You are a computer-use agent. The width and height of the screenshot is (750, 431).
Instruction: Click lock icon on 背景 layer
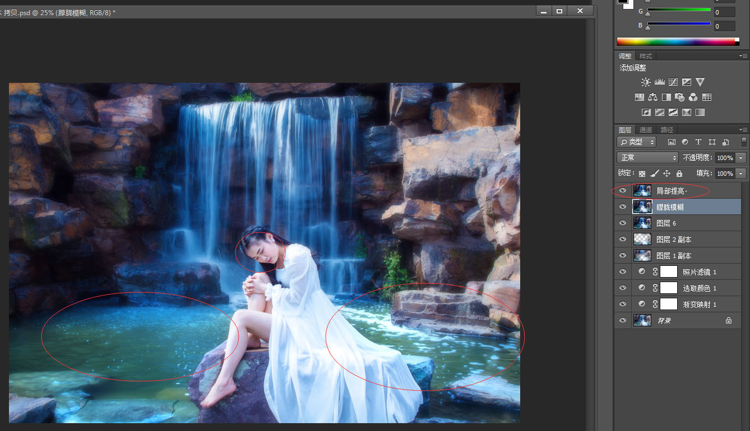pos(729,320)
